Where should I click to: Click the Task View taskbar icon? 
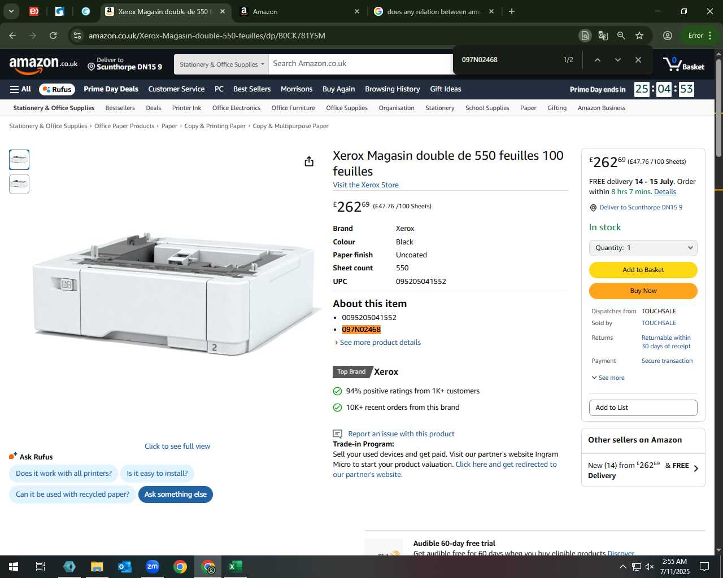click(41, 567)
